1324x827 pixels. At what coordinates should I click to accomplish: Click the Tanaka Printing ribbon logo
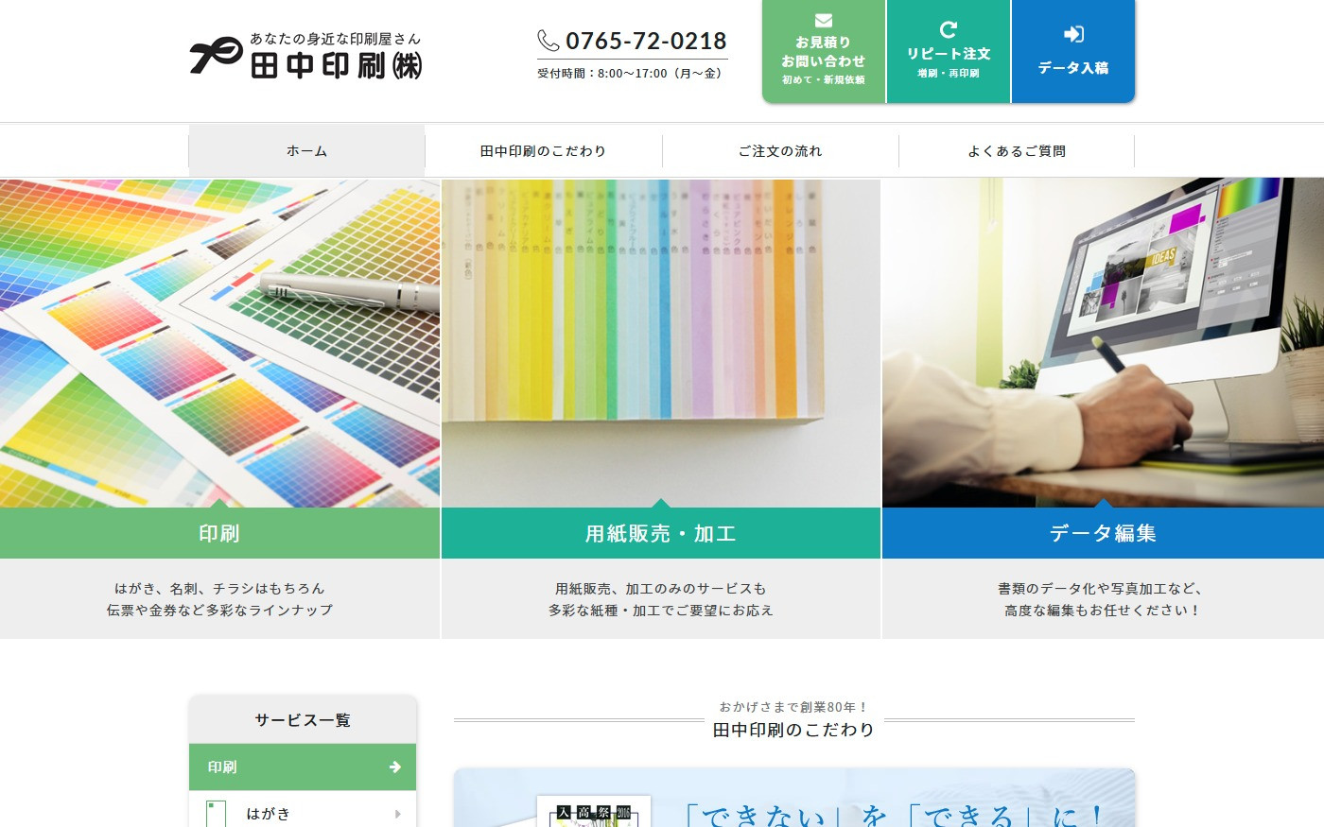point(216,55)
